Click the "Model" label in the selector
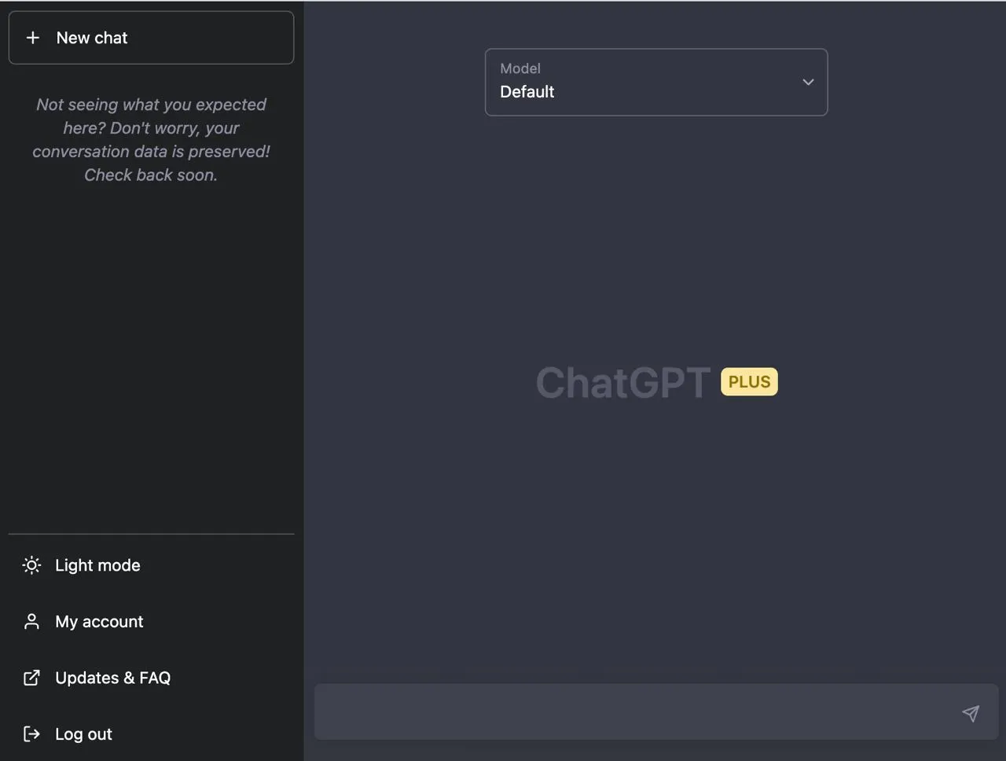 520,68
